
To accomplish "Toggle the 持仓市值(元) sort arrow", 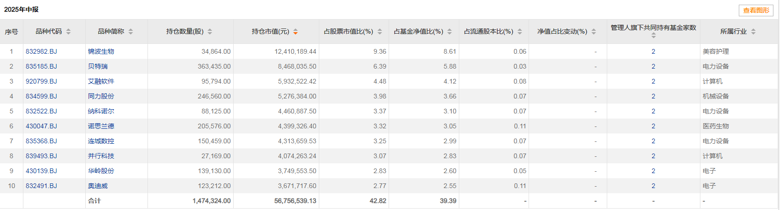I will pyautogui.click(x=295, y=32).
